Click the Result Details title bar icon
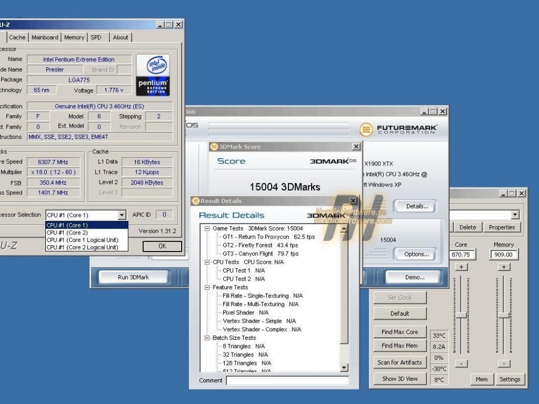Viewport: 539px width, 404px height. click(196, 201)
